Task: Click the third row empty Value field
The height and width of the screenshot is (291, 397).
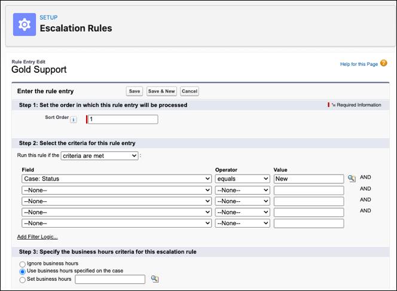Action: click(x=309, y=201)
